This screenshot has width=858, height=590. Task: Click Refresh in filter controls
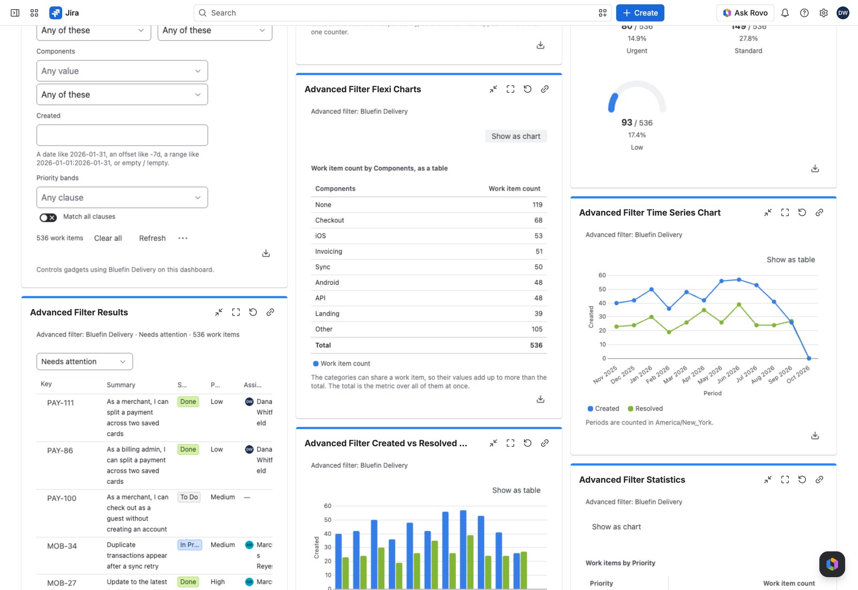tap(152, 238)
